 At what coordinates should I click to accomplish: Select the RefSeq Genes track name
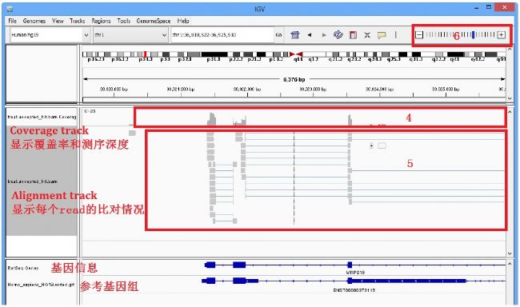coord(23,268)
